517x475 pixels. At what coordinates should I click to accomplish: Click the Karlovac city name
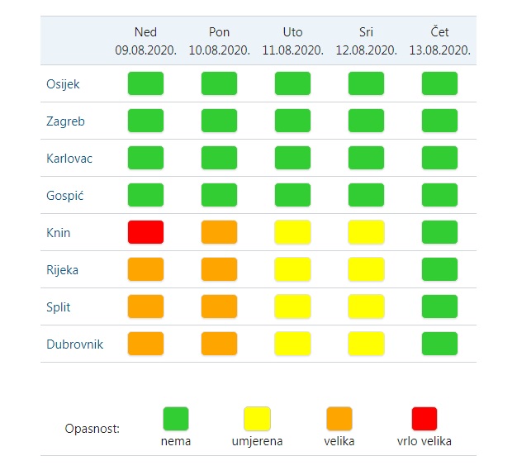pyautogui.click(x=69, y=159)
